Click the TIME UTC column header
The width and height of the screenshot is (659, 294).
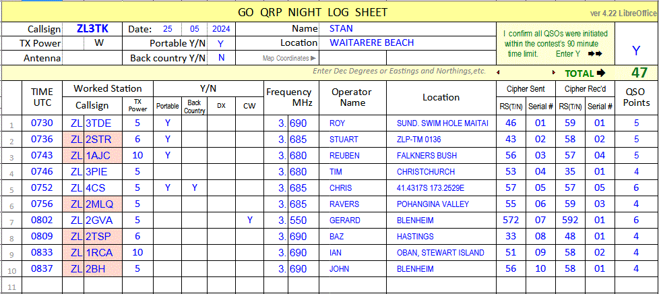42,98
